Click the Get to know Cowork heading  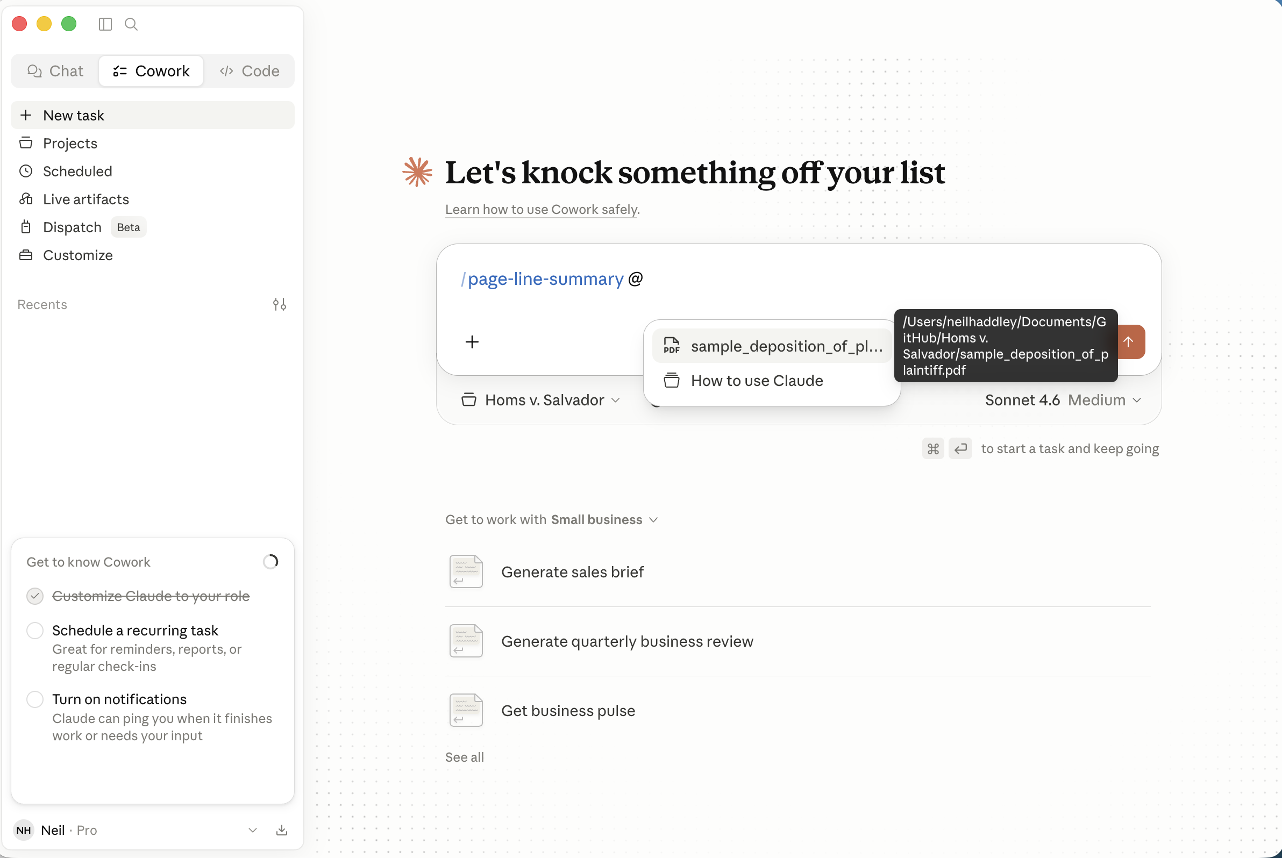(x=88, y=562)
